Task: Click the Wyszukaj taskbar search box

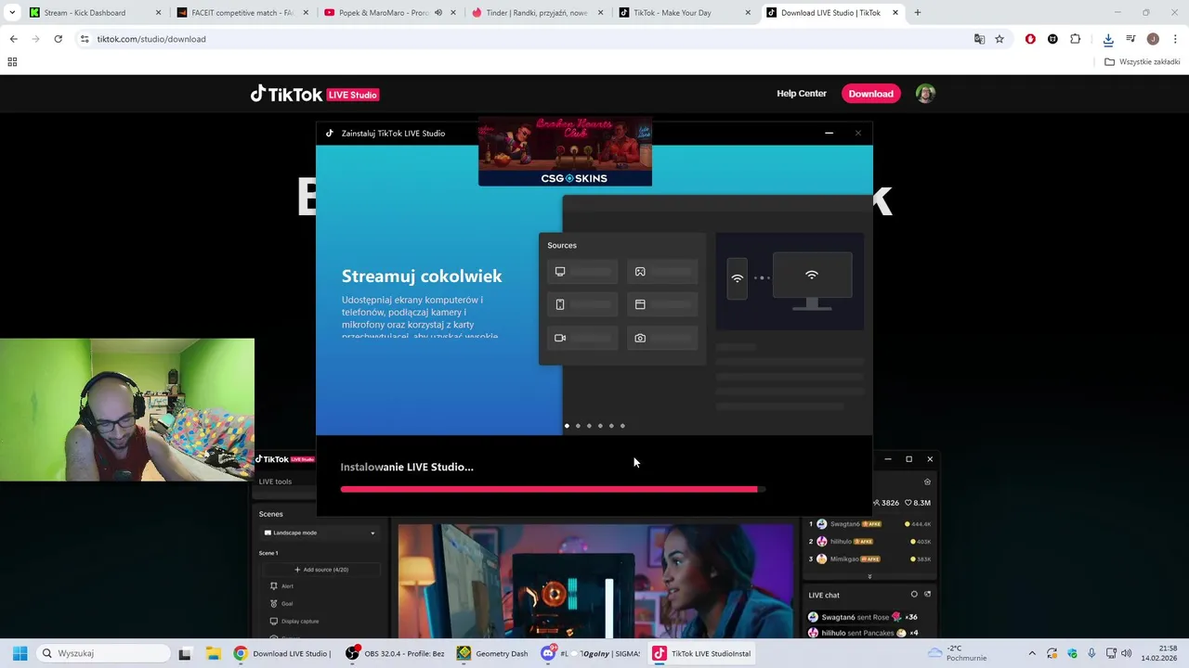Action: pos(102,653)
